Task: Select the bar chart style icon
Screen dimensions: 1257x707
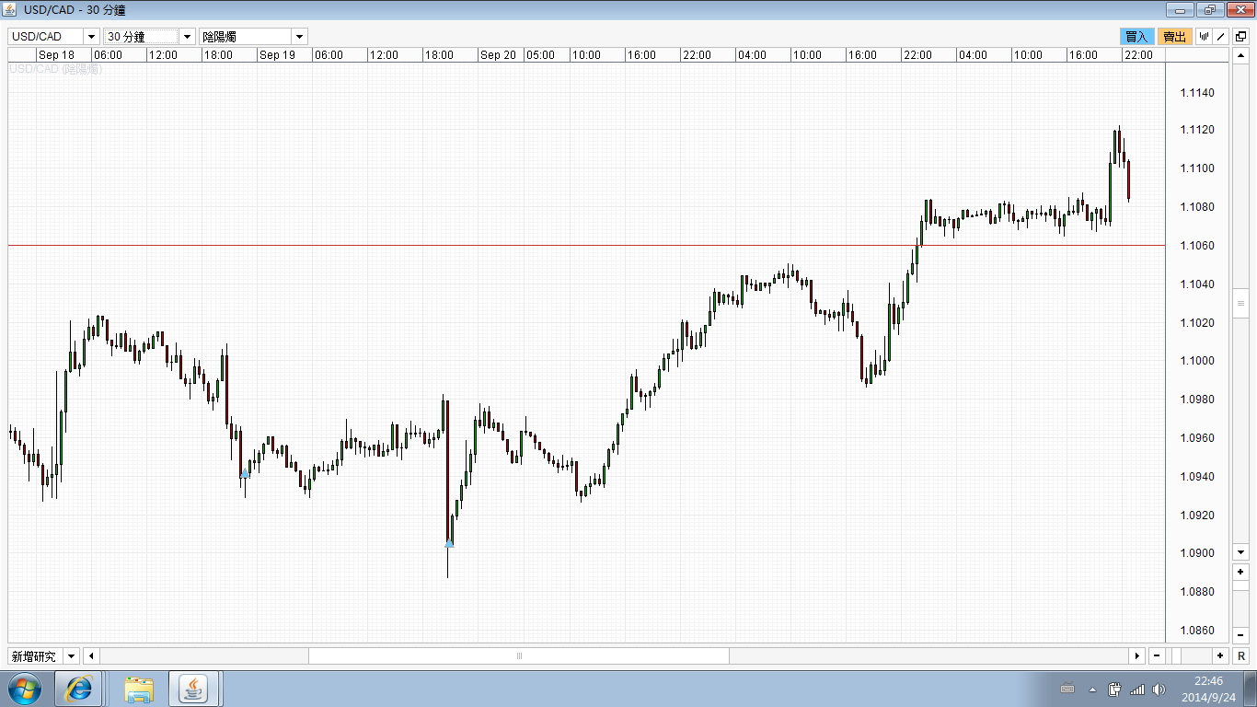Action: (x=1204, y=37)
